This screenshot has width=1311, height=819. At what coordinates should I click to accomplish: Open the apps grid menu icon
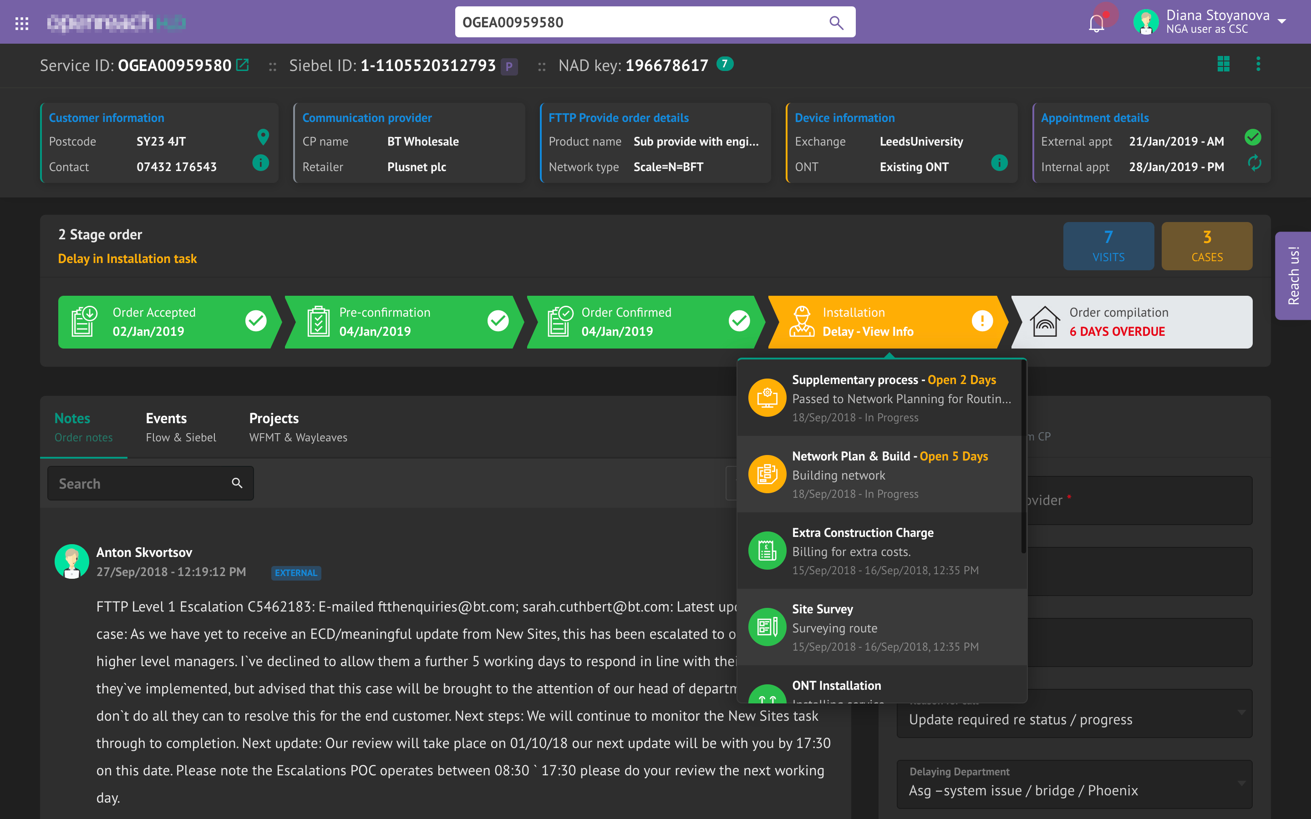pyautogui.click(x=22, y=23)
